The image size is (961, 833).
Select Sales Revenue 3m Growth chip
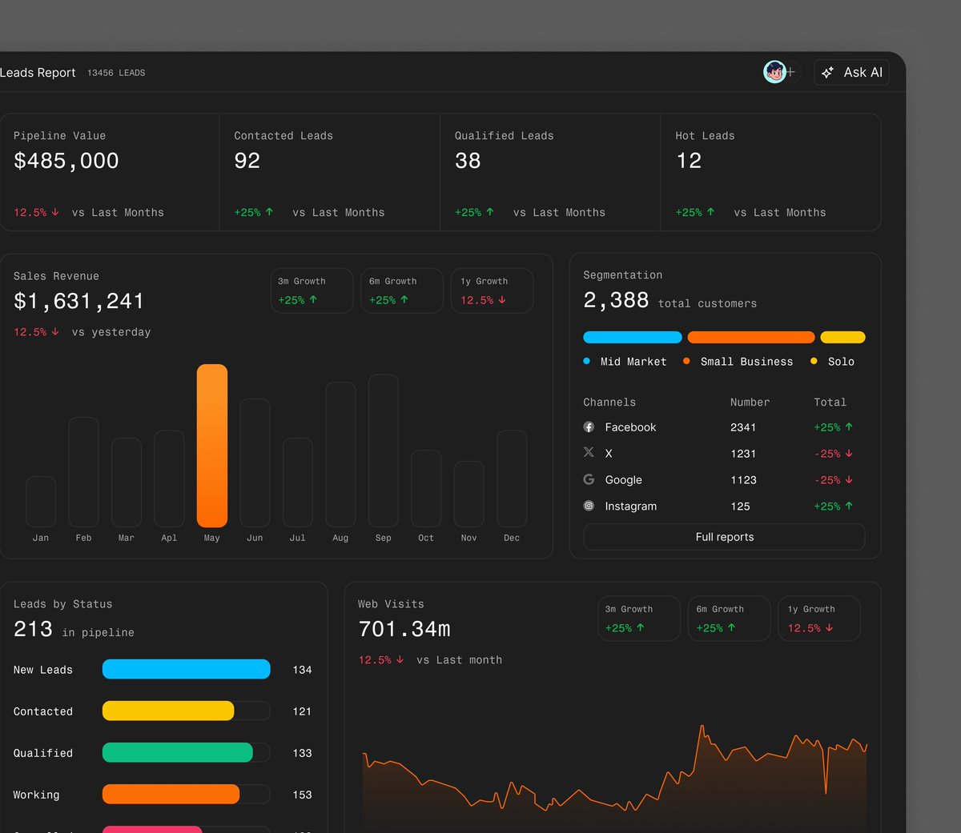click(312, 290)
